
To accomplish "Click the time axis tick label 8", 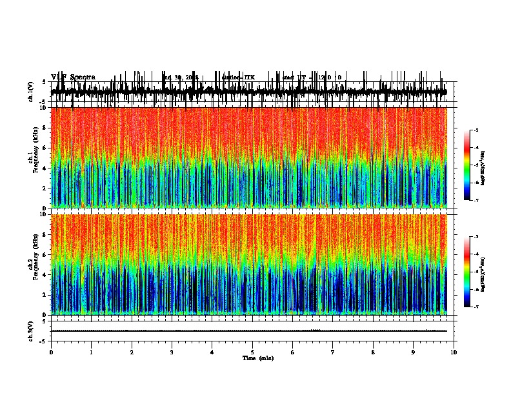I will 373,352.
